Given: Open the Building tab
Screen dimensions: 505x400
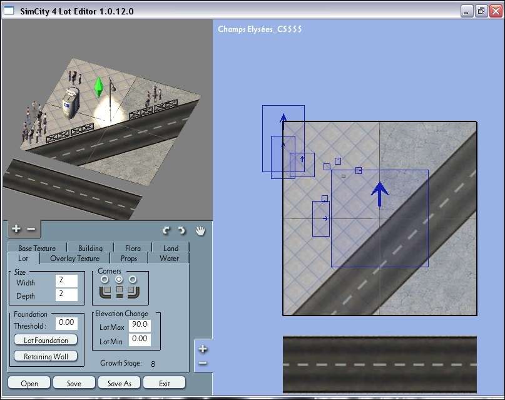Looking at the screenshot, I should click(x=90, y=248).
